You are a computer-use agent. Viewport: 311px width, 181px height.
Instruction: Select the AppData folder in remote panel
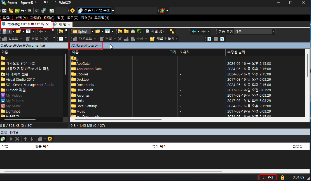pyautogui.click(x=83, y=64)
